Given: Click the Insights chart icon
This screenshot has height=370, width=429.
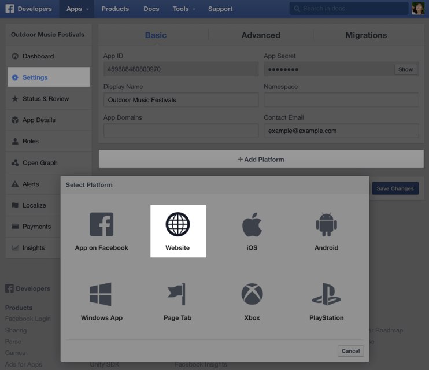Looking at the screenshot, I should click(x=15, y=248).
